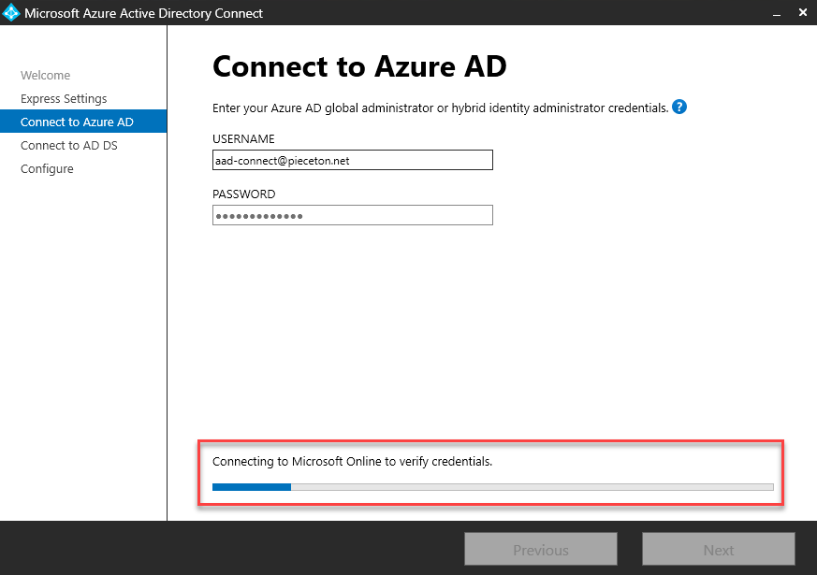This screenshot has width=817, height=575.
Task: Click the 'Connect to Azure AD' heading
Action: [x=359, y=66]
